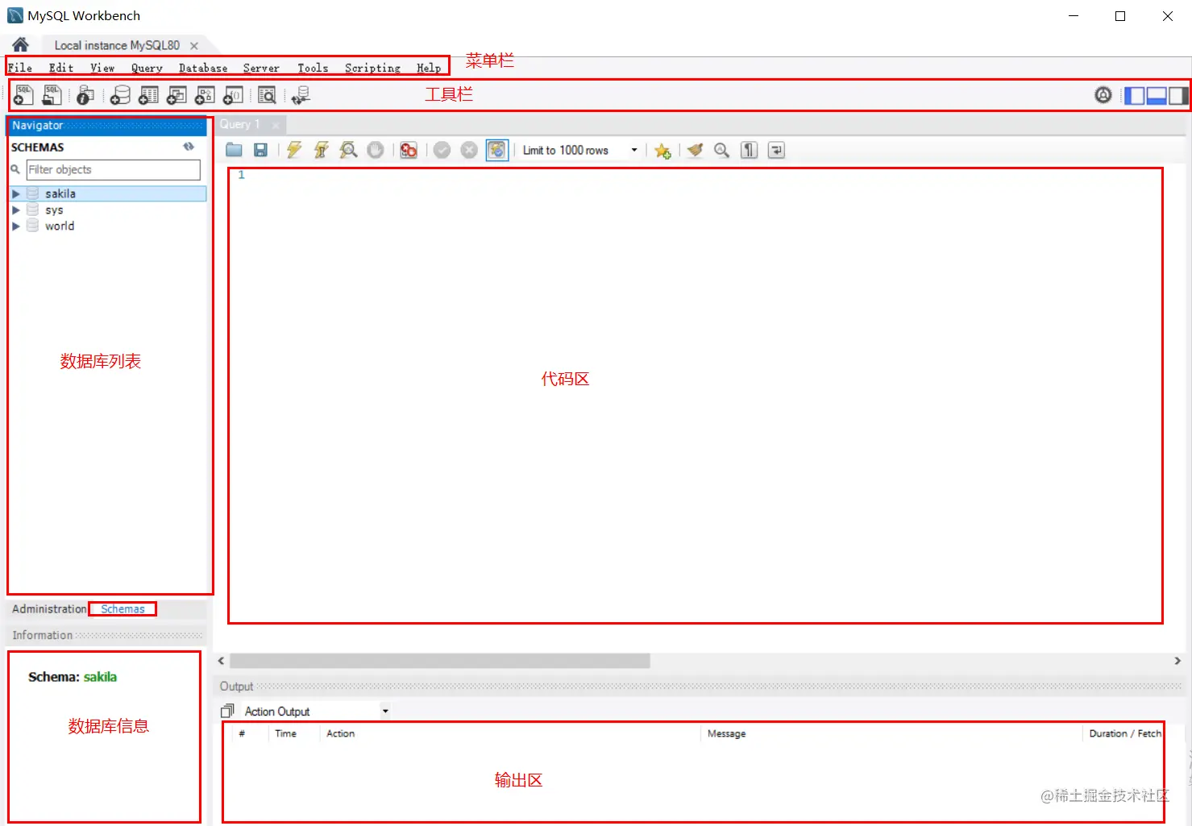Refresh the SCHEMAS list in Navigator
The height and width of the screenshot is (826, 1192).
coord(189,147)
